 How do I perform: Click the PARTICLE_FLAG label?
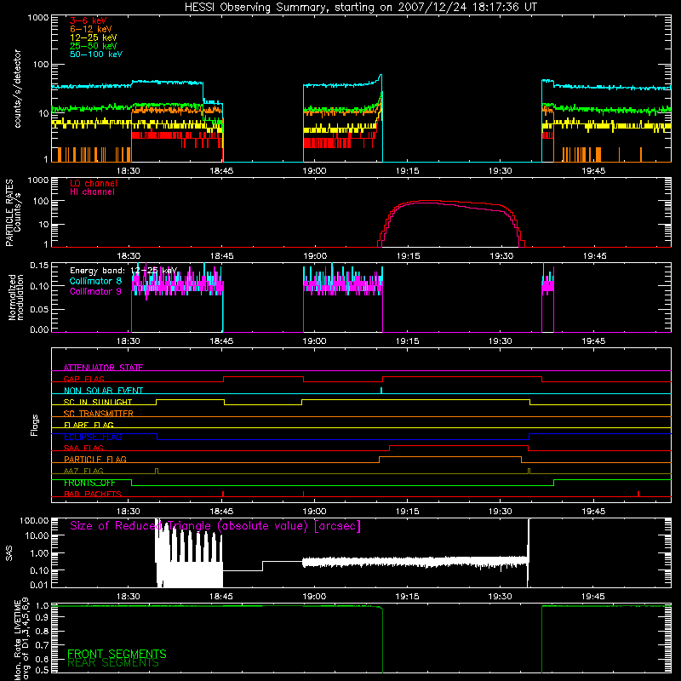click(x=95, y=459)
